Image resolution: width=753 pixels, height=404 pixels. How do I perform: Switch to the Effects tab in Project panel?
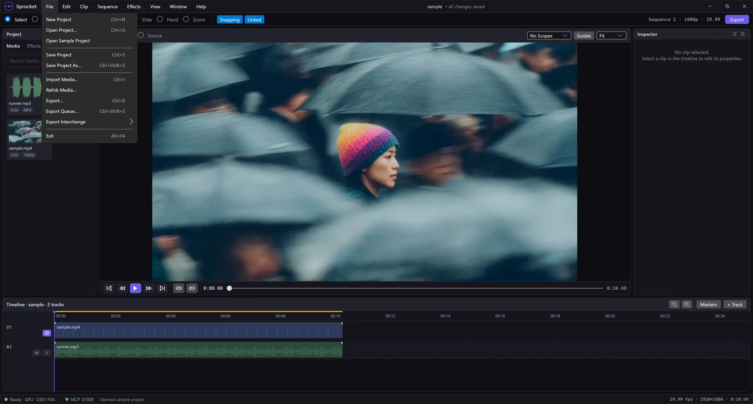[x=34, y=46]
